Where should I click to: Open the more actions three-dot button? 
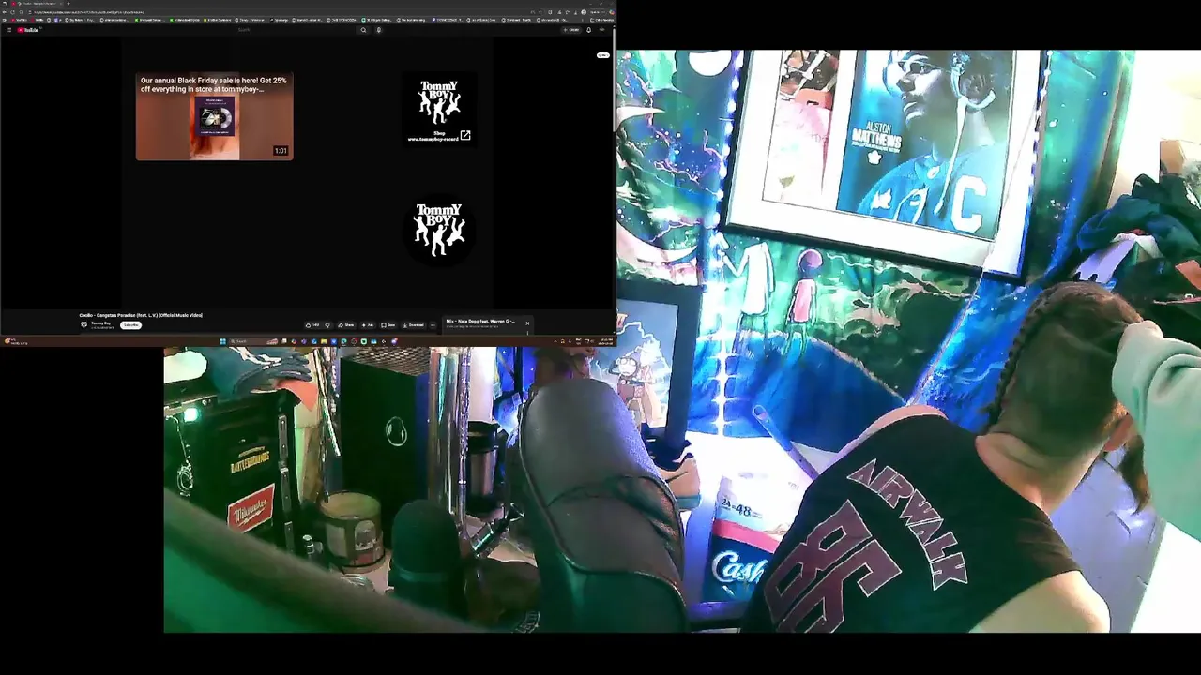433,325
